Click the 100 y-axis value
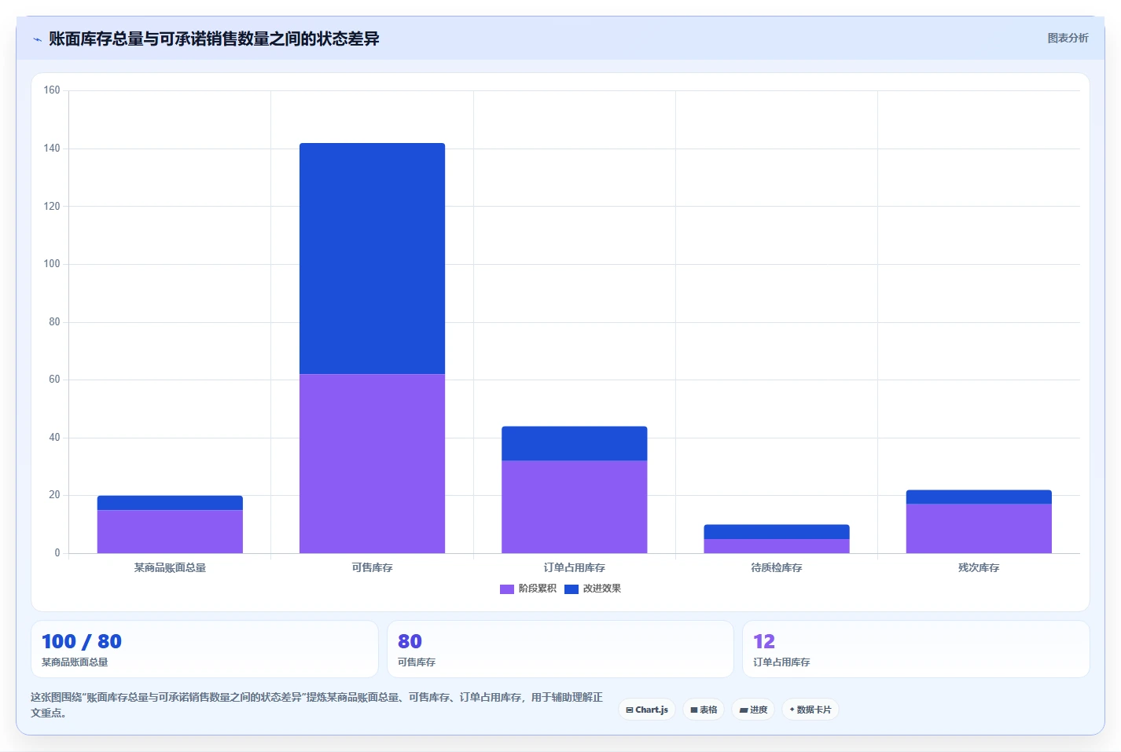This screenshot has width=1121, height=752. (52, 264)
